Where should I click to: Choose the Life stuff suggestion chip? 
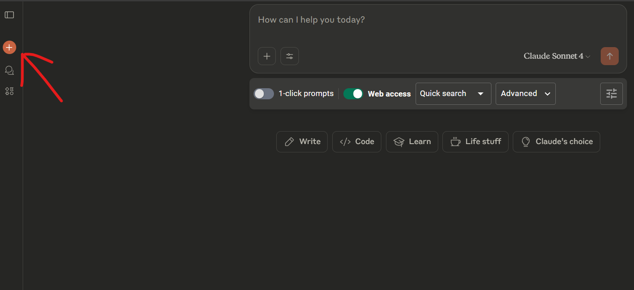click(x=475, y=142)
